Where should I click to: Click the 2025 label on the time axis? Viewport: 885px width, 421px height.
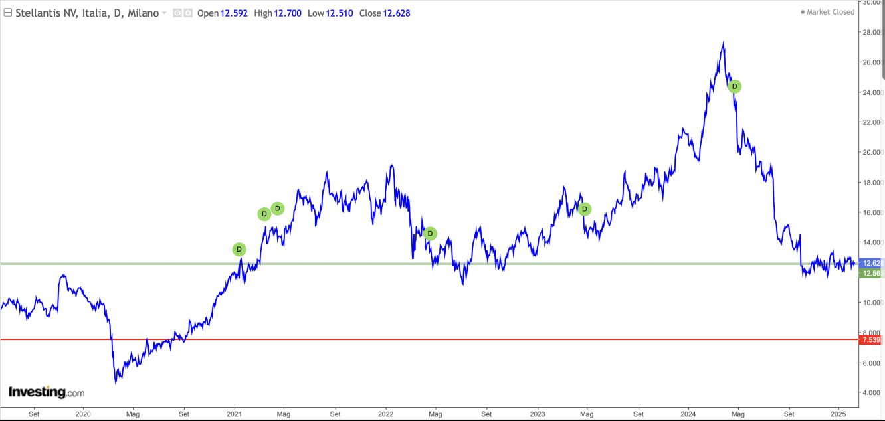click(x=838, y=413)
